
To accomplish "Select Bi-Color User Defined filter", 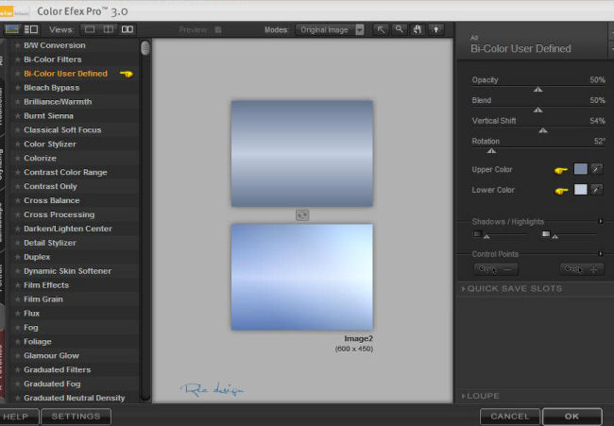I will tap(65, 74).
